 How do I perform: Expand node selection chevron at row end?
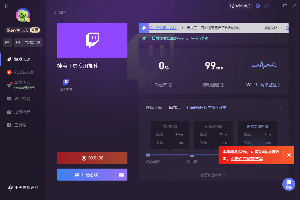281,107
